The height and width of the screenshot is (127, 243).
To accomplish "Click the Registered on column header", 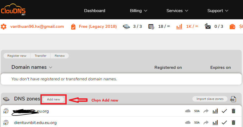I will 168,68.
